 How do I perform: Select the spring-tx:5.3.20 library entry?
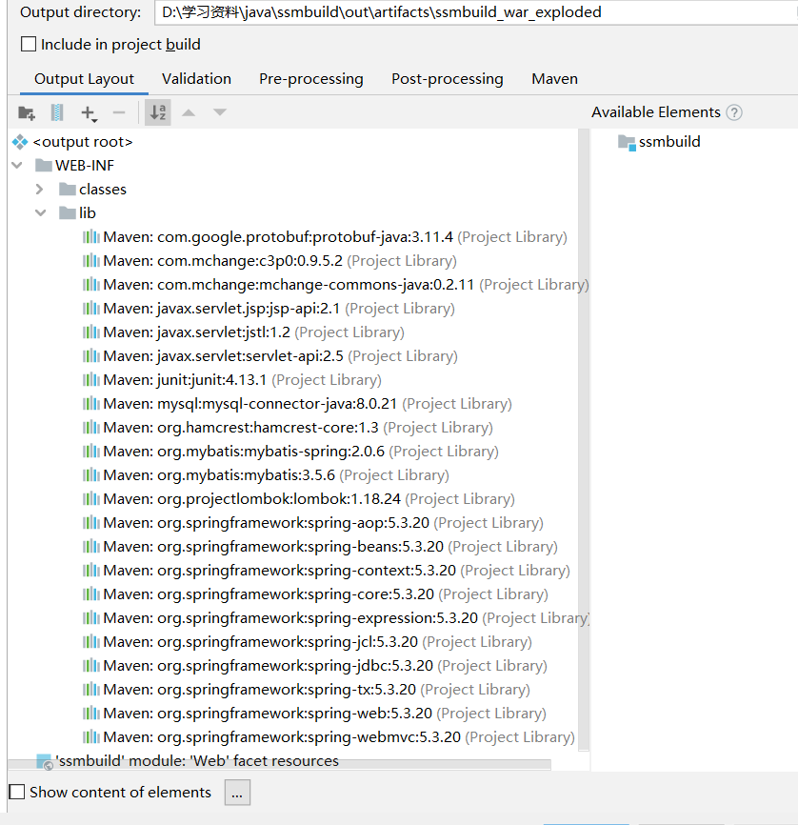pyautogui.click(x=307, y=689)
